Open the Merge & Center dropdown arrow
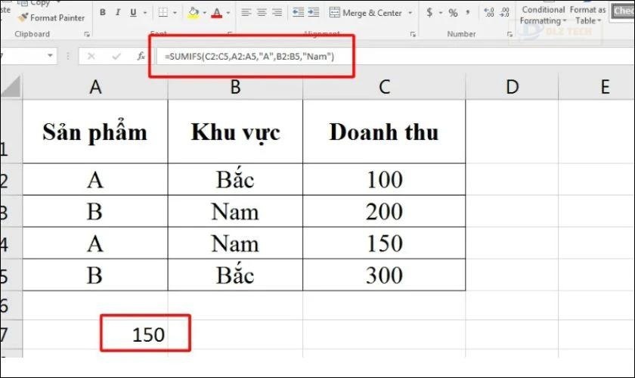Viewport: 635px width, 378px height. (410, 13)
